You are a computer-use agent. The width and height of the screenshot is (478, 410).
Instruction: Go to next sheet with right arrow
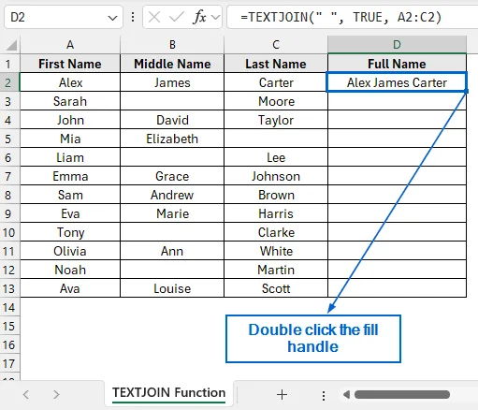[56, 394]
